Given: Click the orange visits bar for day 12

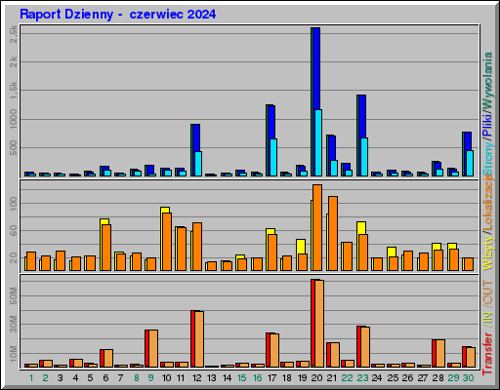Looking at the screenshot, I should [197, 247].
